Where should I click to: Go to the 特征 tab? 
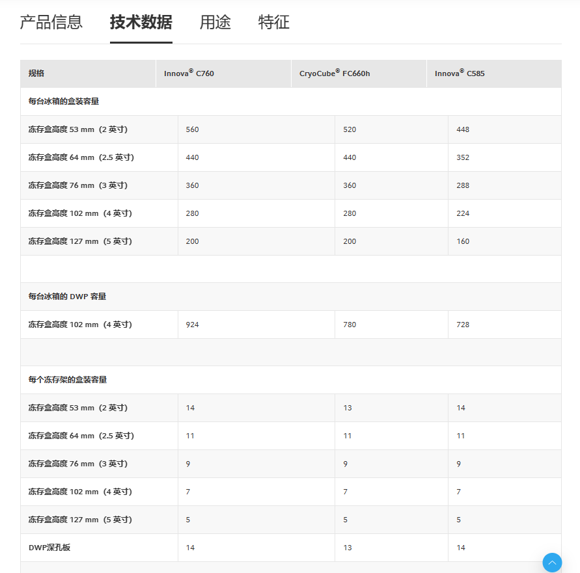(x=273, y=22)
